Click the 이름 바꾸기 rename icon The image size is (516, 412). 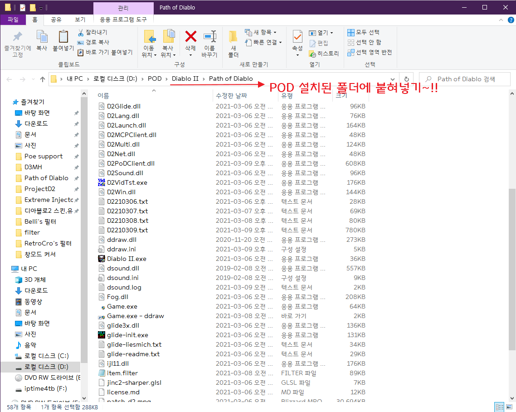click(209, 36)
